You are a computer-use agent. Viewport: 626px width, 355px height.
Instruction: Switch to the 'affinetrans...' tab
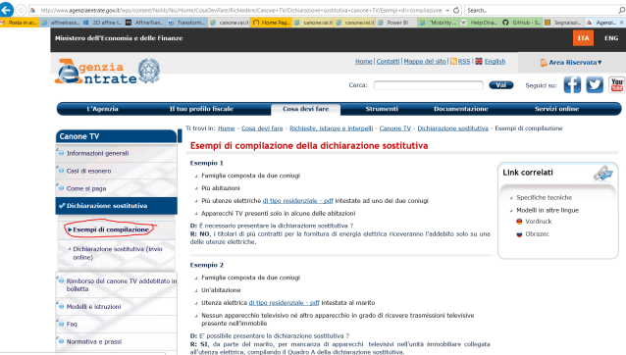tap(61, 23)
